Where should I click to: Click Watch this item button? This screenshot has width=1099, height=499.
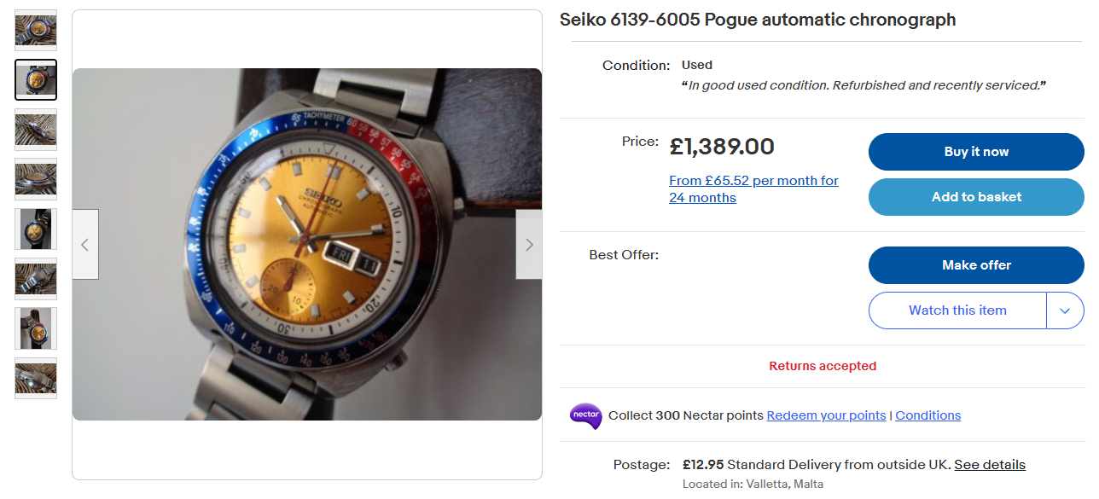(x=957, y=310)
